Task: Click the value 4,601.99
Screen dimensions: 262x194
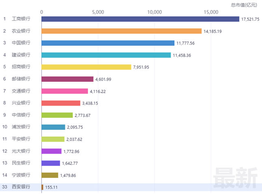Action: tap(103, 79)
